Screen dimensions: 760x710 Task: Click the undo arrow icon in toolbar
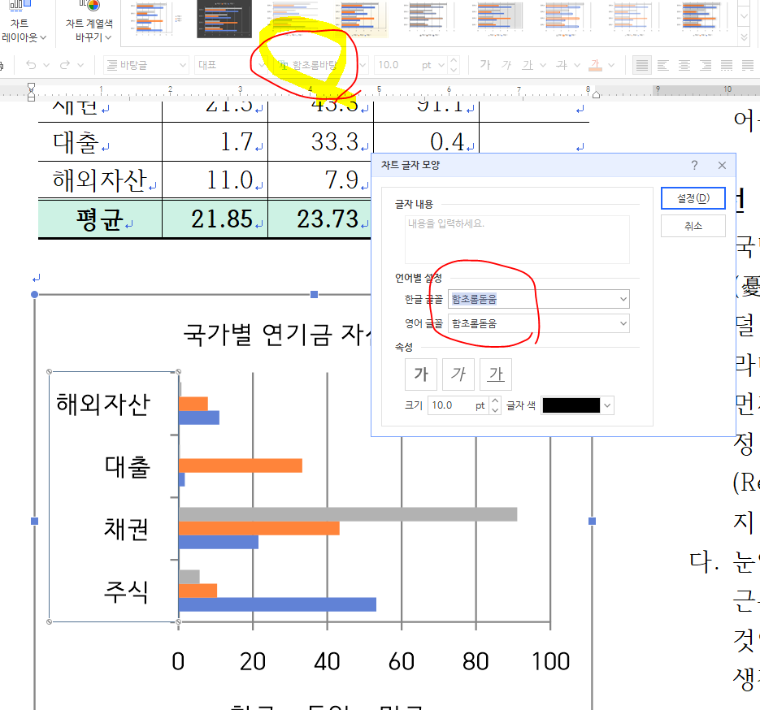coord(31,65)
